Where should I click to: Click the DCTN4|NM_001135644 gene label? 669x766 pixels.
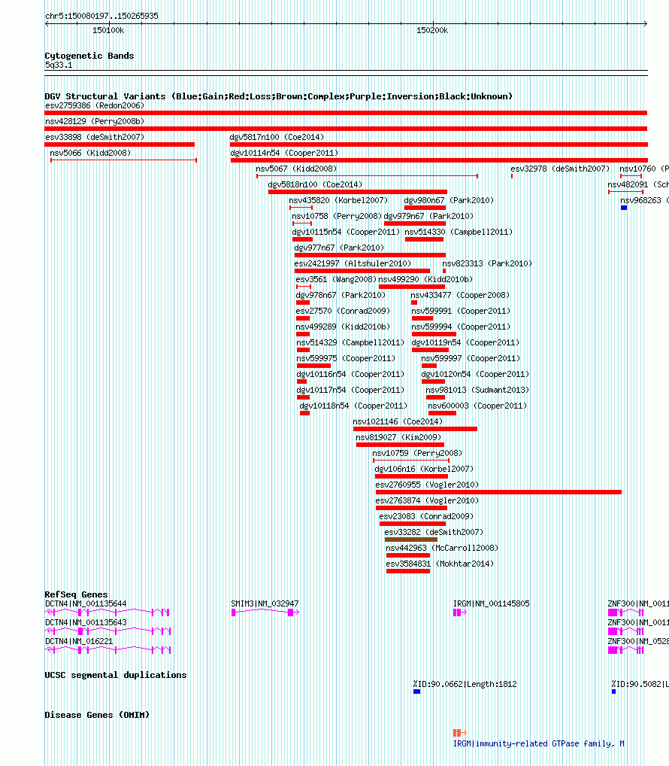coord(86,603)
